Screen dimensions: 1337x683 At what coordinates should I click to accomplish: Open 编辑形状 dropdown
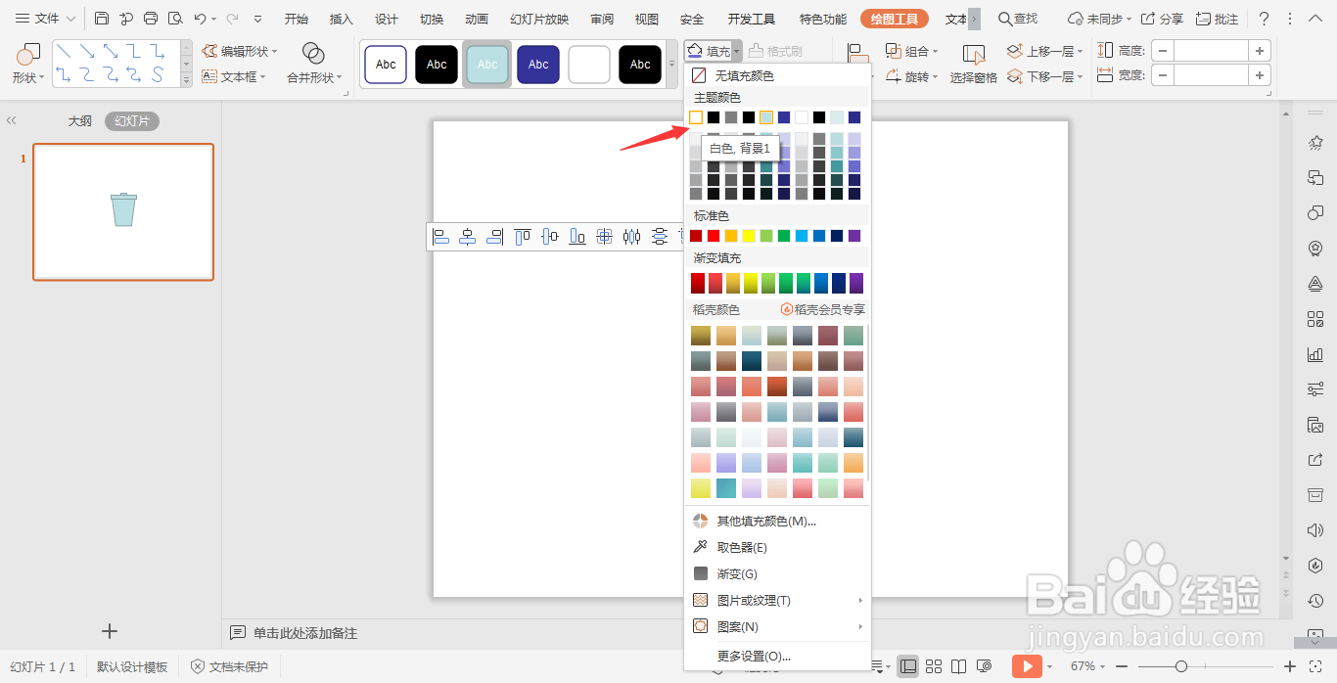[x=240, y=51]
